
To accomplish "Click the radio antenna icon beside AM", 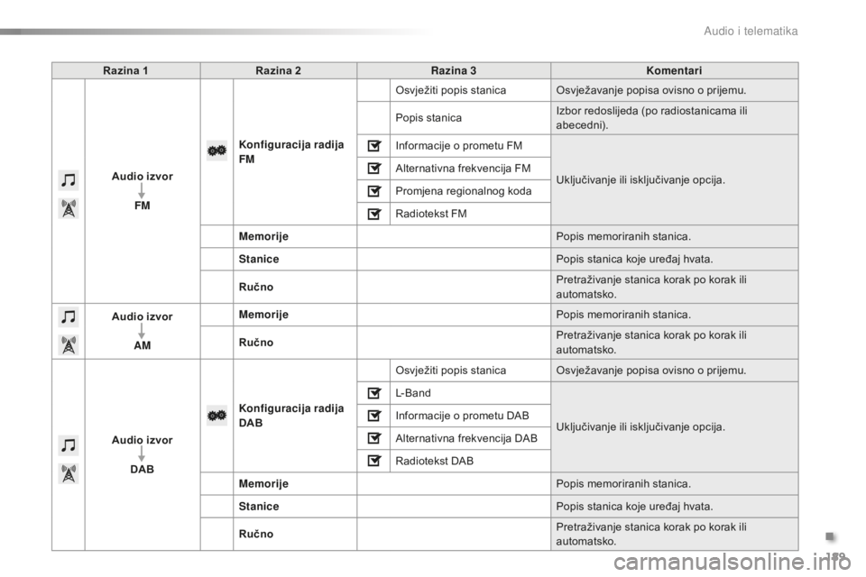I will click(69, 345).
